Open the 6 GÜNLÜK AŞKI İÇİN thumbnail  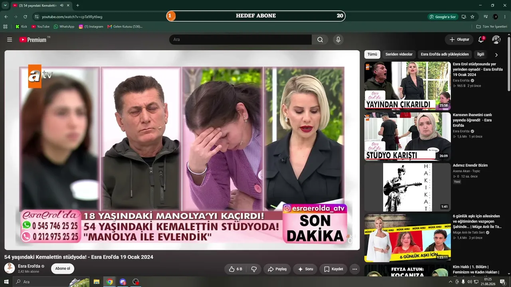[407, 238]
